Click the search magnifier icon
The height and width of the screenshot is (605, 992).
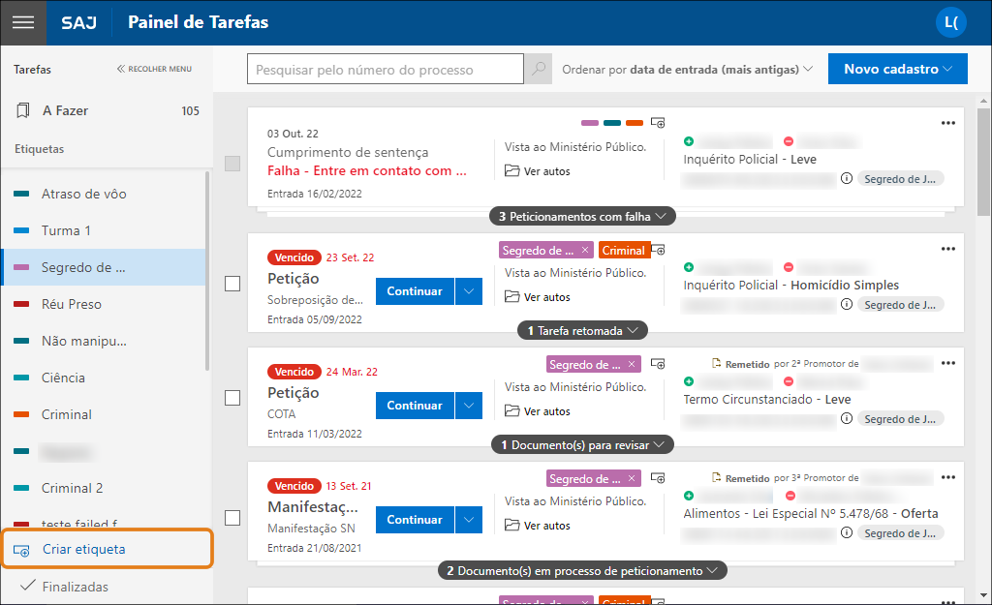click(x=538, y=70)
